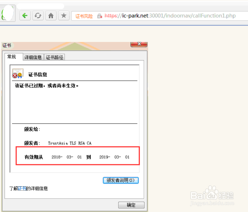Click the 证书 dialog title
The width and height of the screenshot is (248, 212).
click(7, 45)
